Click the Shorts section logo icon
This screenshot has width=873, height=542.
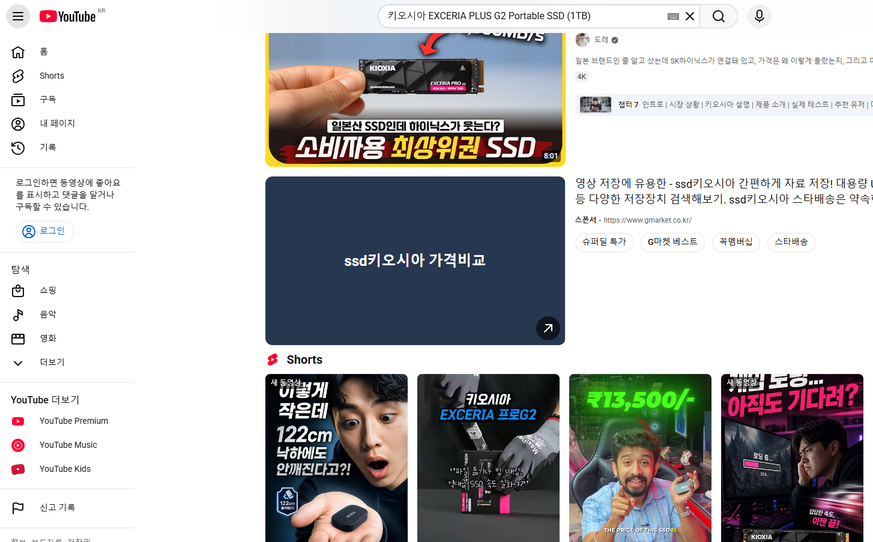point(273,360)
